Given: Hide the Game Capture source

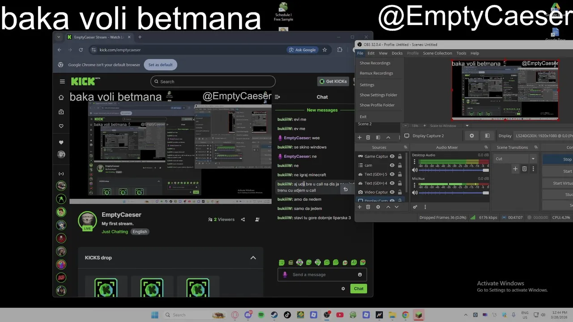Looking at the screenshot, I should click(x=392, y=156).
